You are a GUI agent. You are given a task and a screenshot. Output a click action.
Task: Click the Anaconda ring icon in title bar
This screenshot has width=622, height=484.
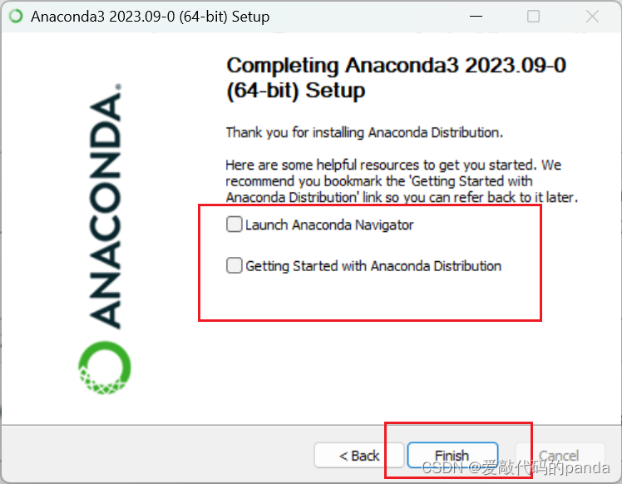pyautogui.click(x=16, y=17)
